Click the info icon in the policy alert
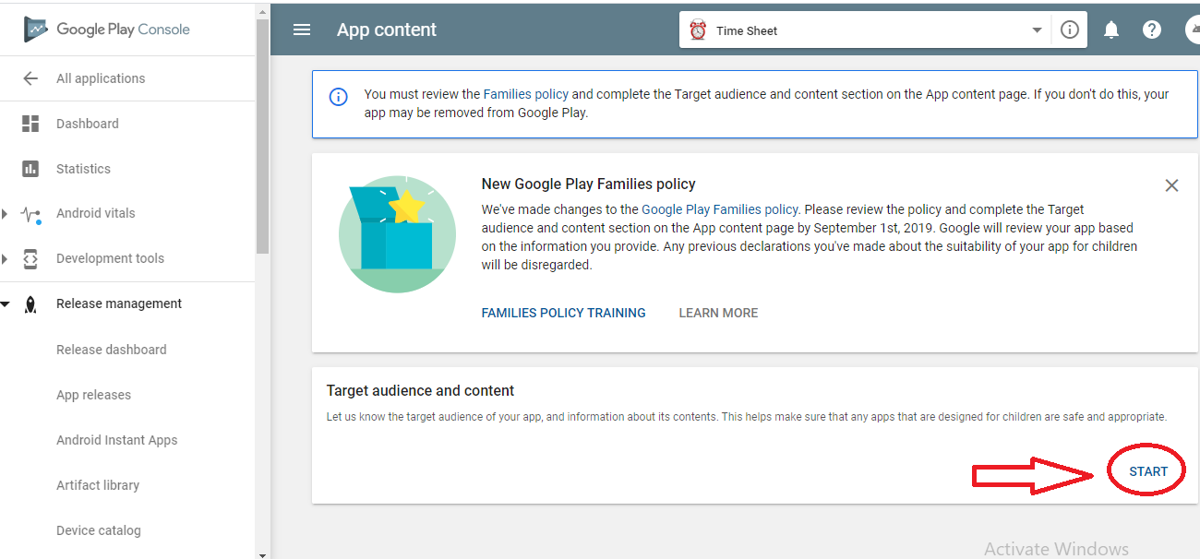This screenshot has width=1200, height=559. [339, 97]
